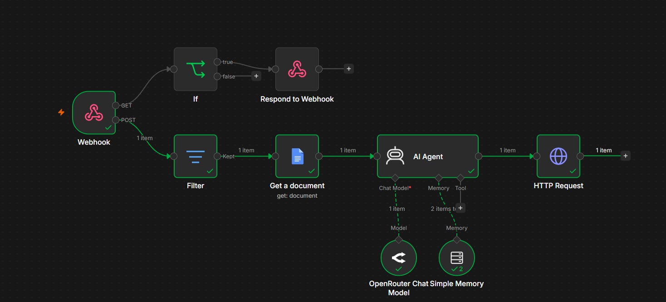Click "1 item" between Filter and document

pos(246,150)
